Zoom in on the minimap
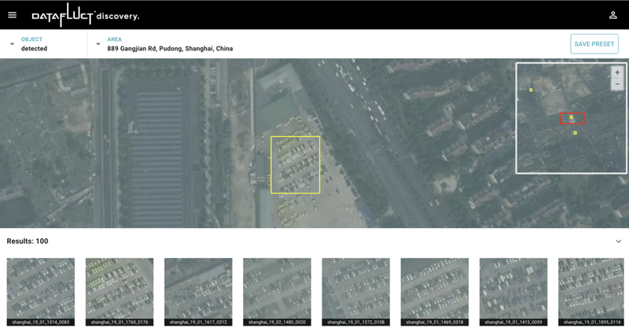 click(617, 72)
